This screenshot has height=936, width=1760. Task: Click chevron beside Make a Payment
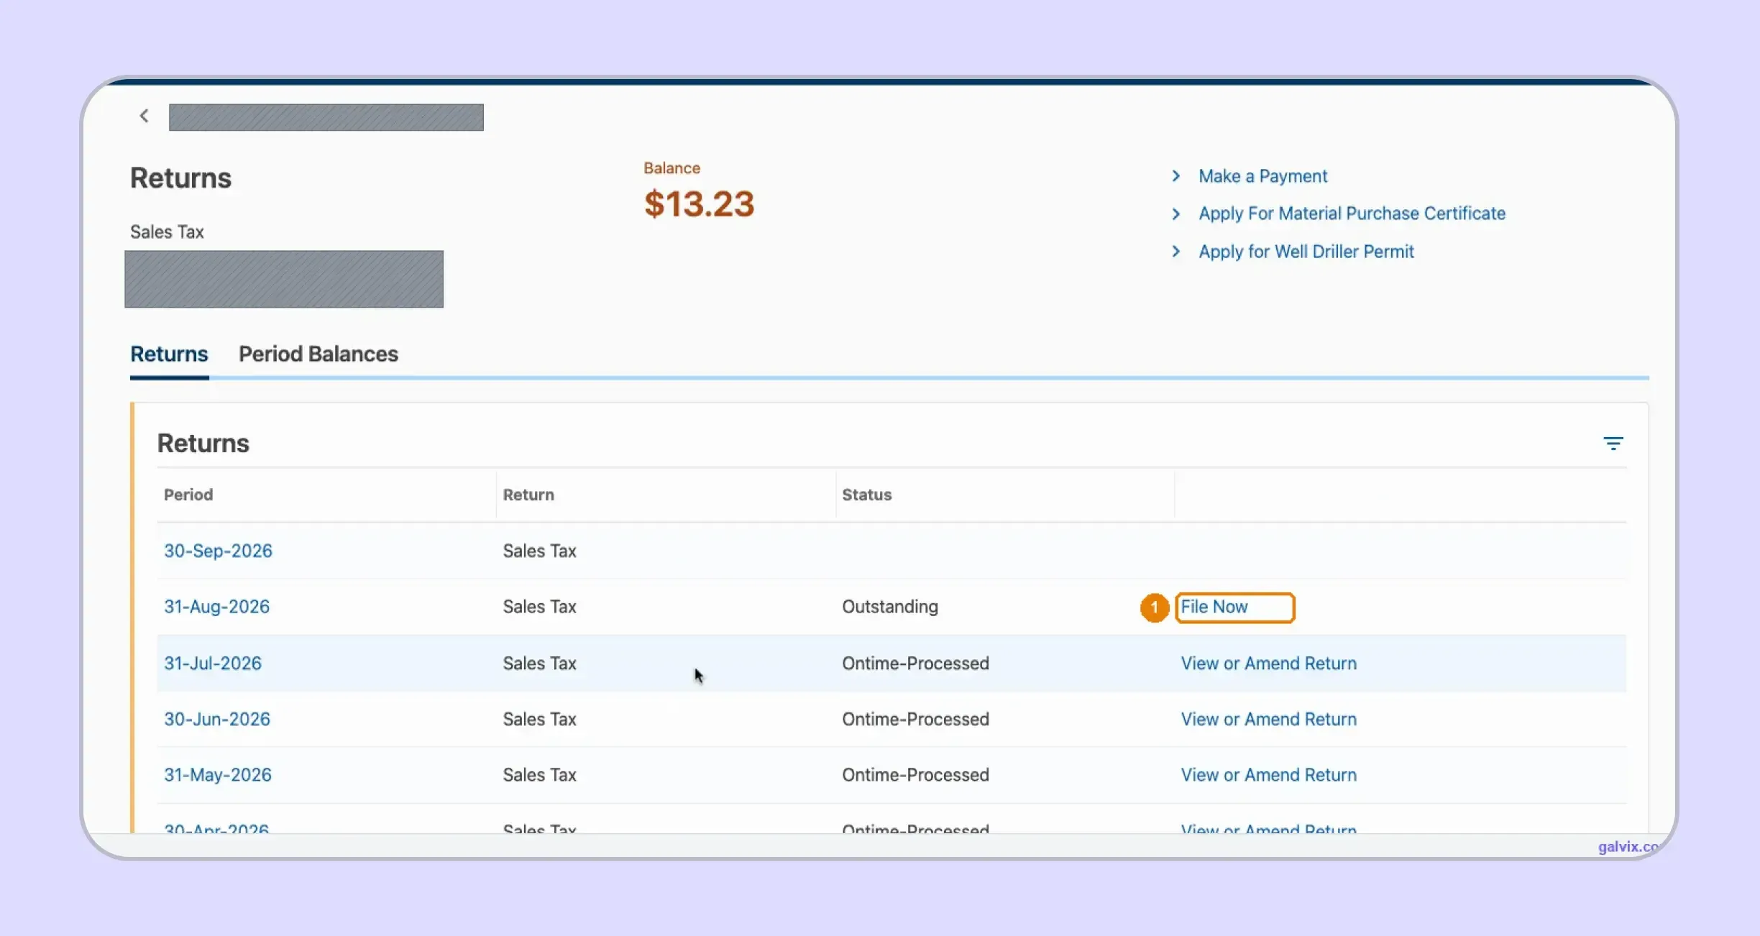(x=1175, y=176)
